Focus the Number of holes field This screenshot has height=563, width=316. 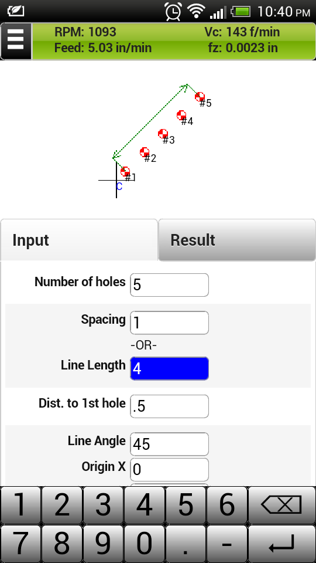tap(169, 285)
